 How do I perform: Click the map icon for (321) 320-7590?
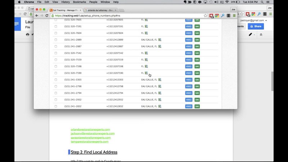[x=146, y=73]
